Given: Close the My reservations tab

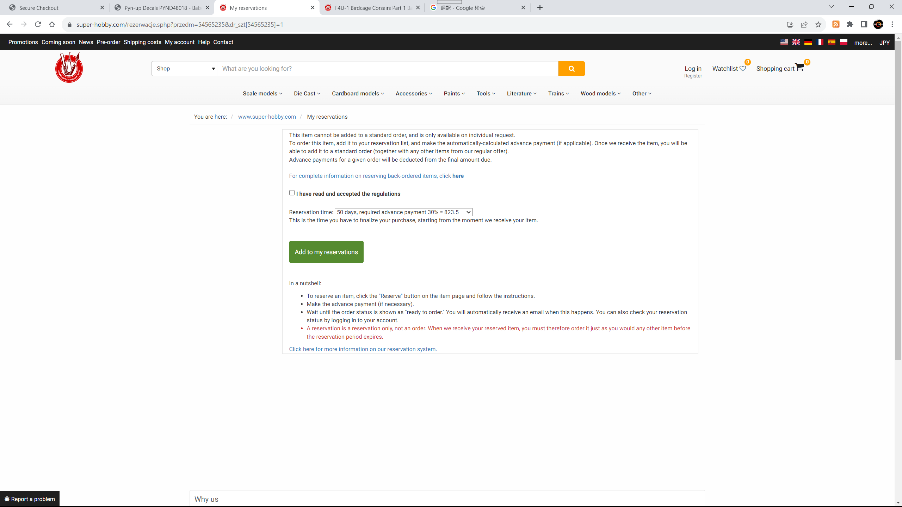Looking at the screenshot, I should click(x=313, y=7).
